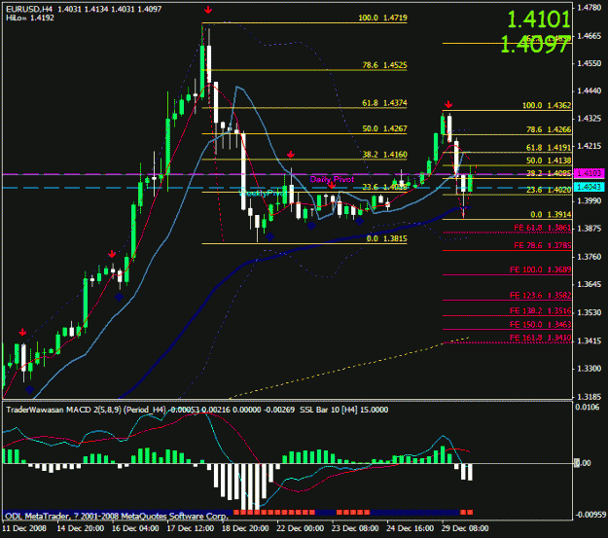Click the magenta 1.4103 price tag
Image resolution: width=608 pixels, height=538 pixels.
590,173
